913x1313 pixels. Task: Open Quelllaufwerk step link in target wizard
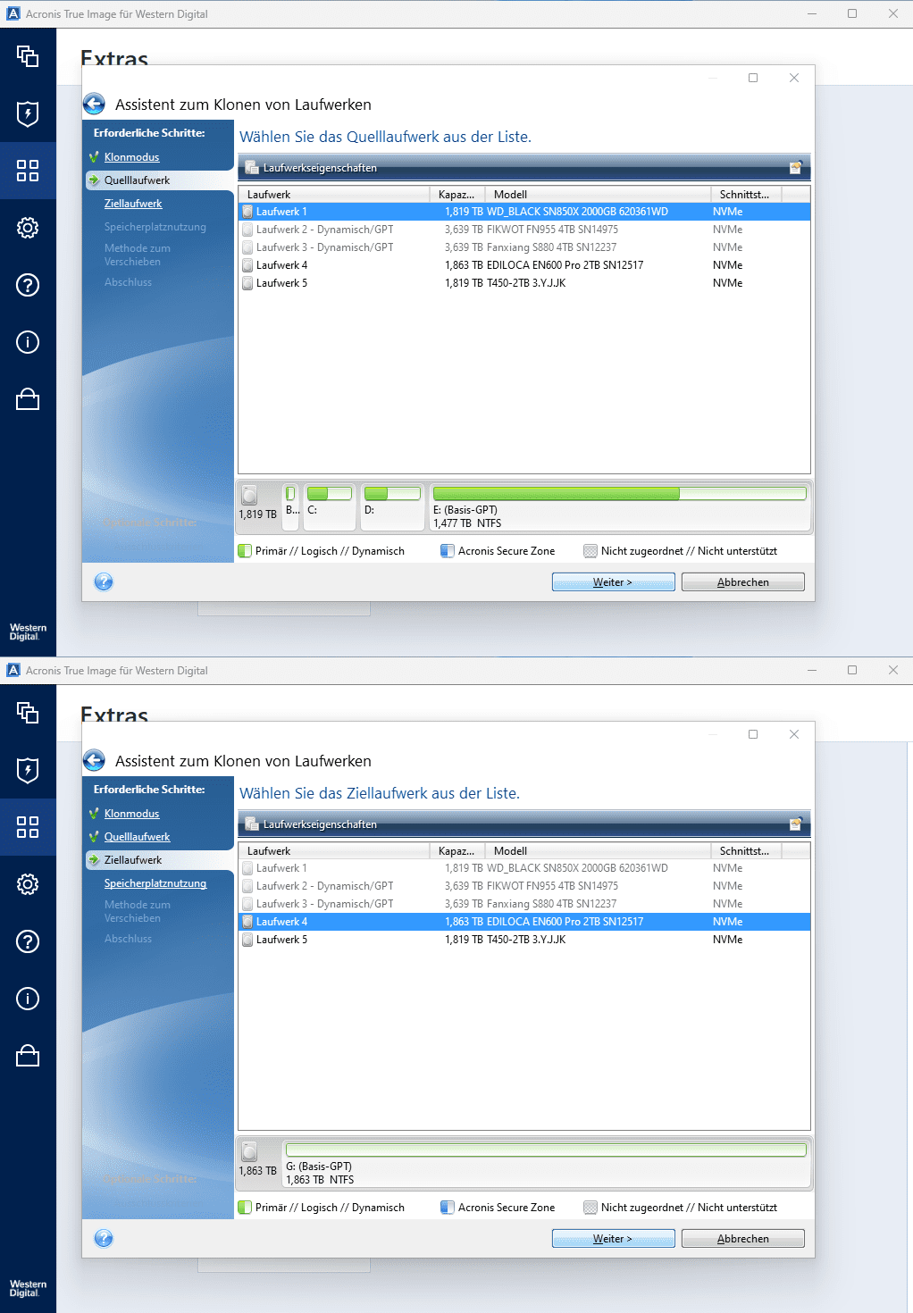(x=137, y=837)
